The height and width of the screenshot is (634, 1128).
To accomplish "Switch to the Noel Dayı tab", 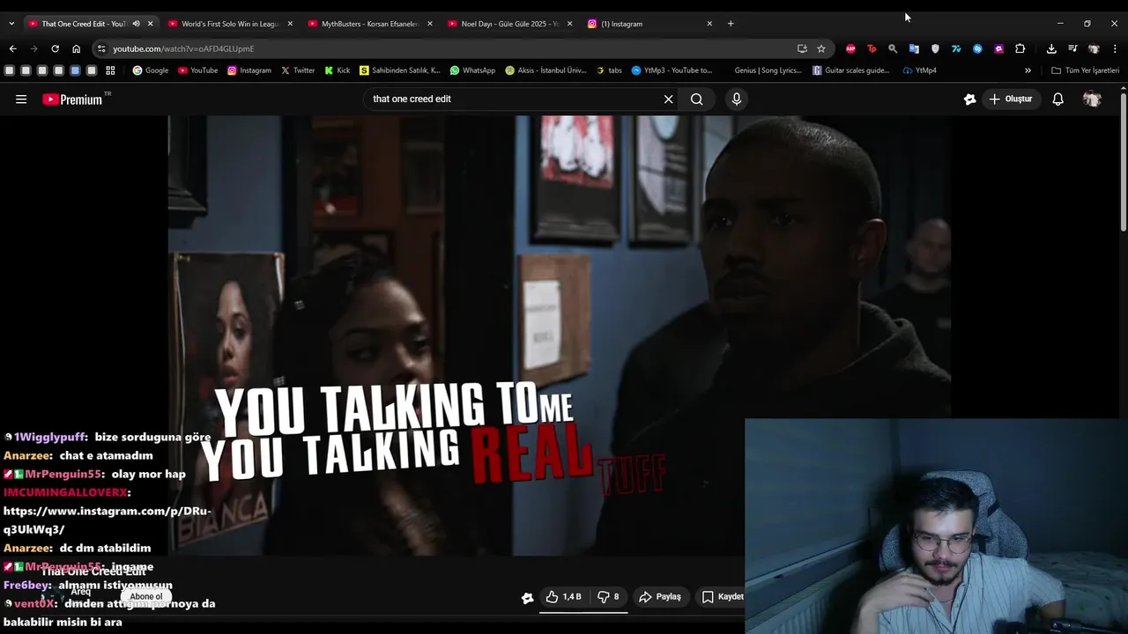I will 510,24.
